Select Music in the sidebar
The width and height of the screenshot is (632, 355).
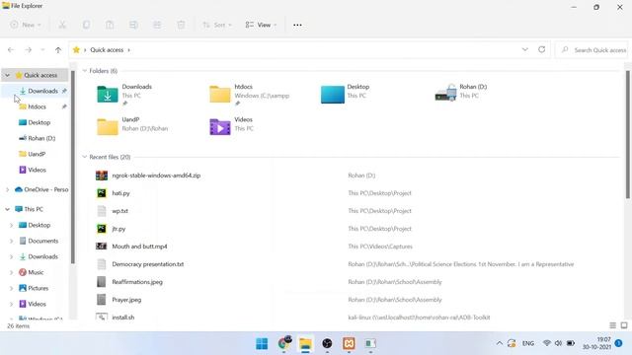36,272
